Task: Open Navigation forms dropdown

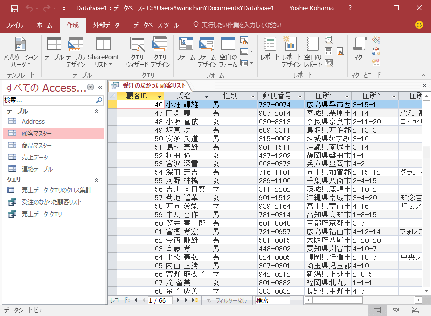Action: pyautogui.click(x=246, y=51)
